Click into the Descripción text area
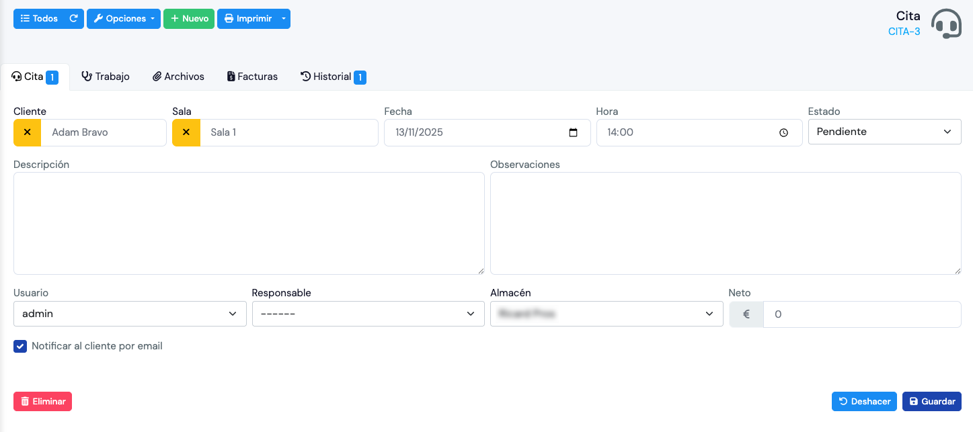 tap(249, 223)
